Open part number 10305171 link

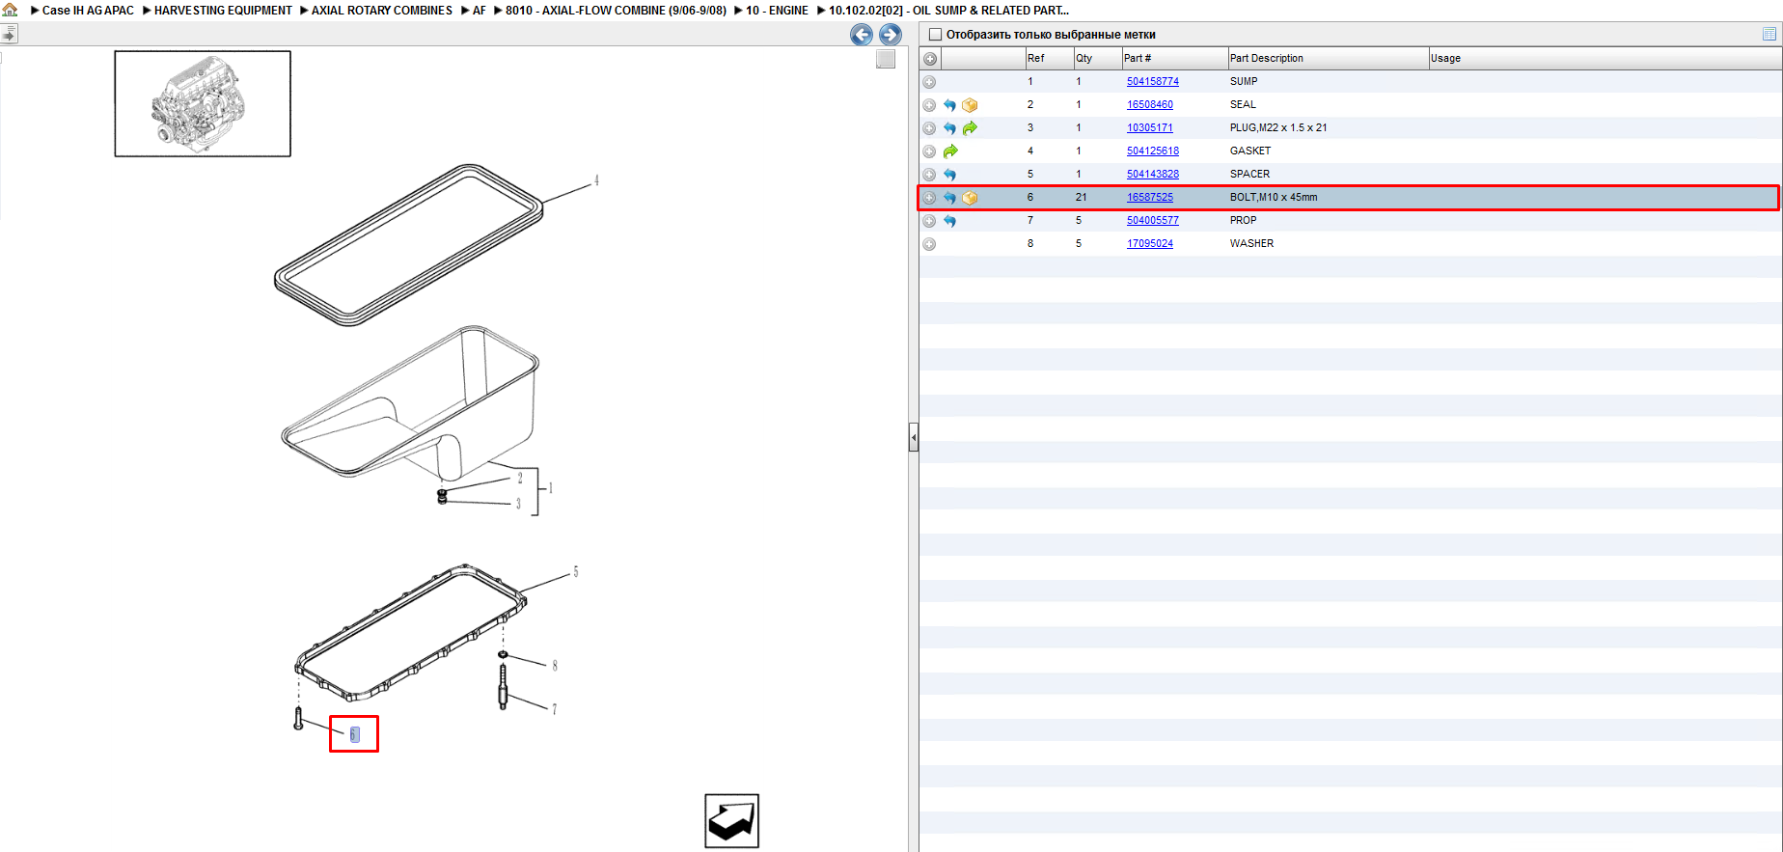[1150, 128]
